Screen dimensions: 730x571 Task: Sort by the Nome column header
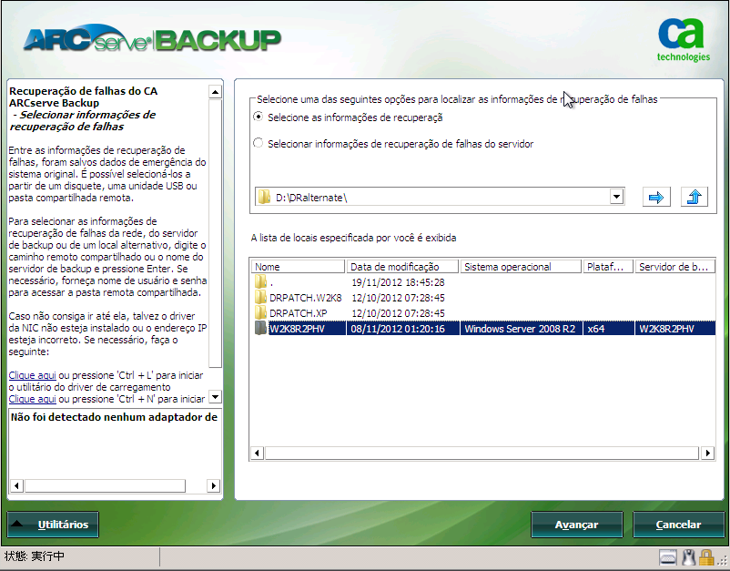298,267
